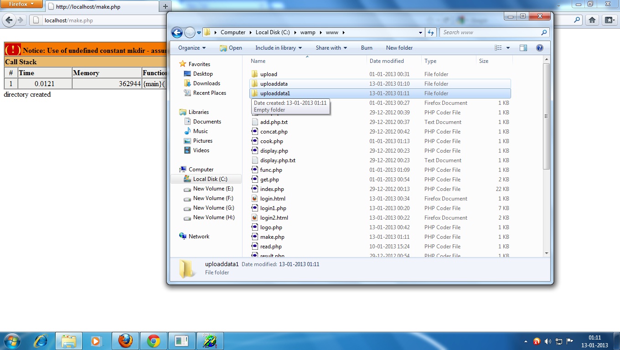Go to the Firefox home page

(x=592, y=20)
